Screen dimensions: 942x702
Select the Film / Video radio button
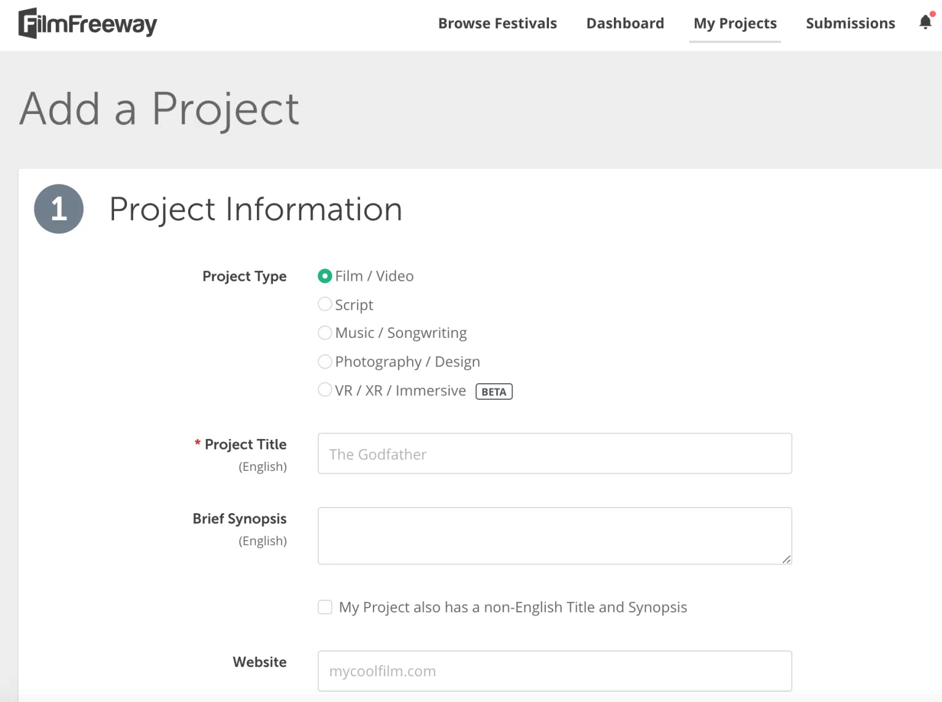point(325,276)
